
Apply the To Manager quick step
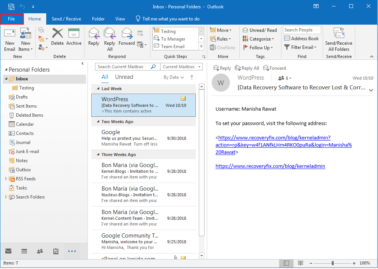tap(175, 39)
